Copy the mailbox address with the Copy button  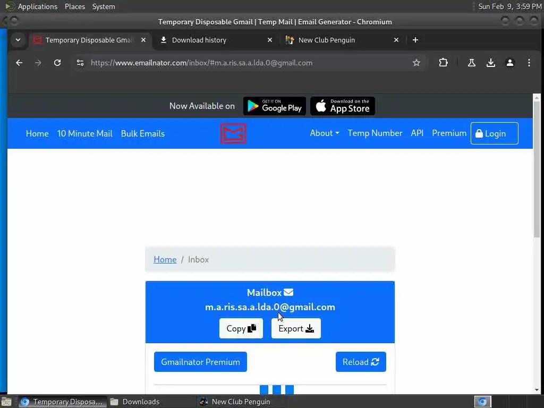pos(241,328)
